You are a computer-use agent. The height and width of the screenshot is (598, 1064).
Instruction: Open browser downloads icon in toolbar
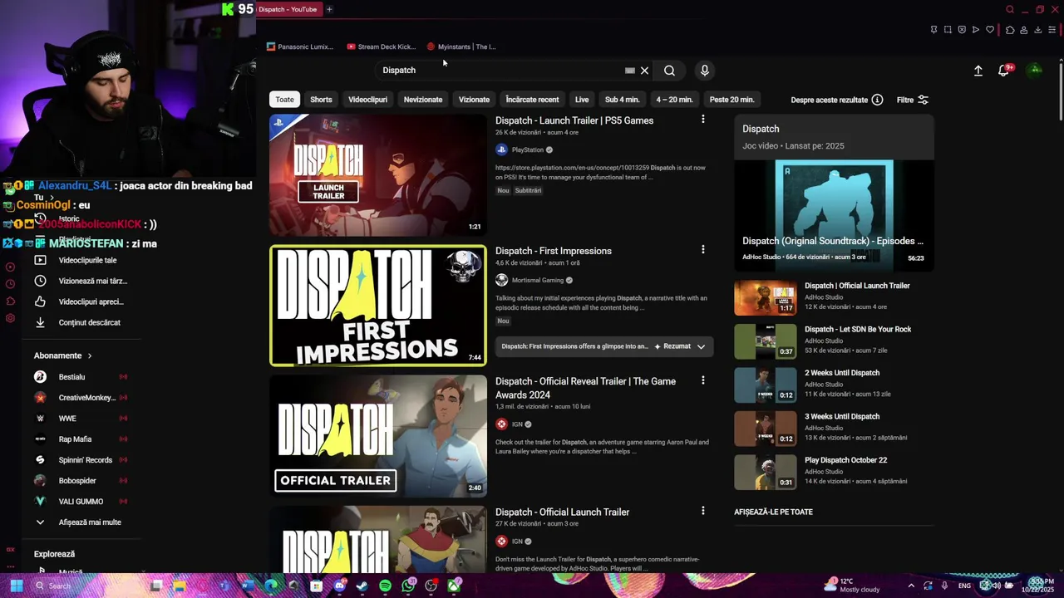pos(1038,30)
